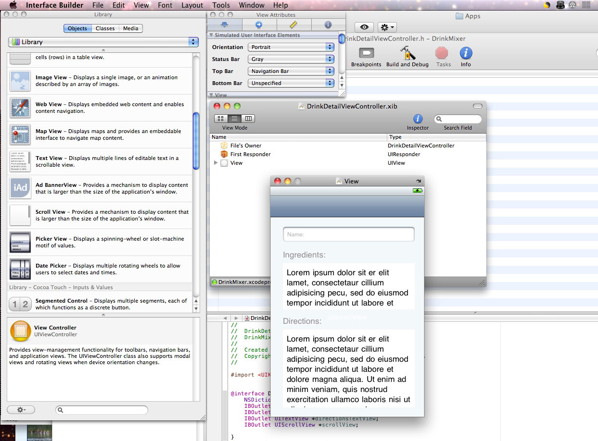Open the Top Bar popup menu
598x441 pixels.
291,71
